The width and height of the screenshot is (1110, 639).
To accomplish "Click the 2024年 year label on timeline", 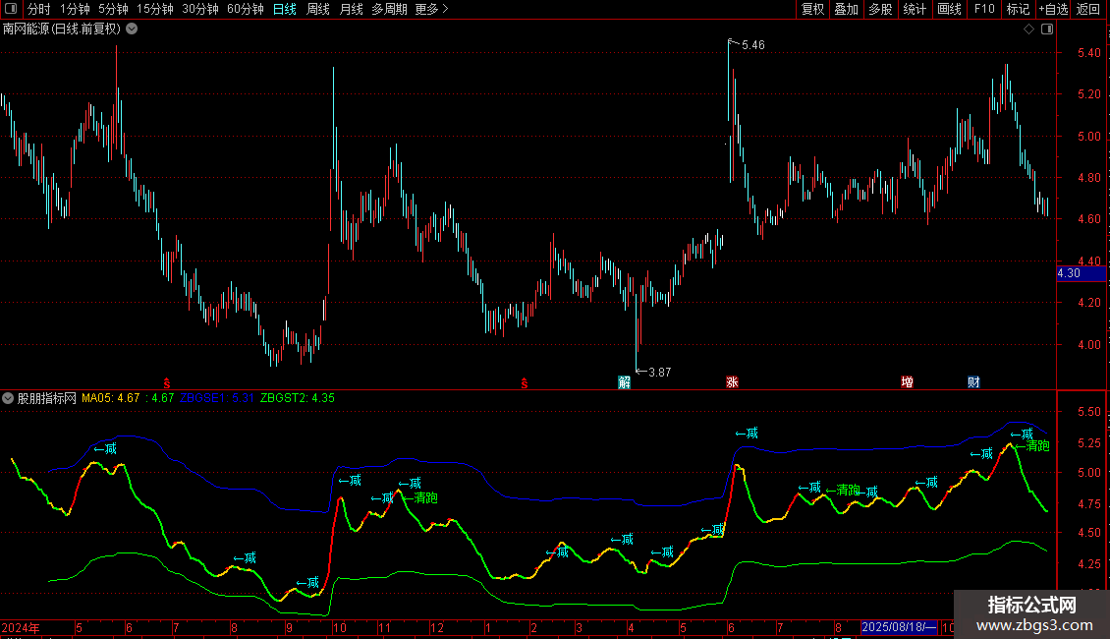I will point(21,627).
